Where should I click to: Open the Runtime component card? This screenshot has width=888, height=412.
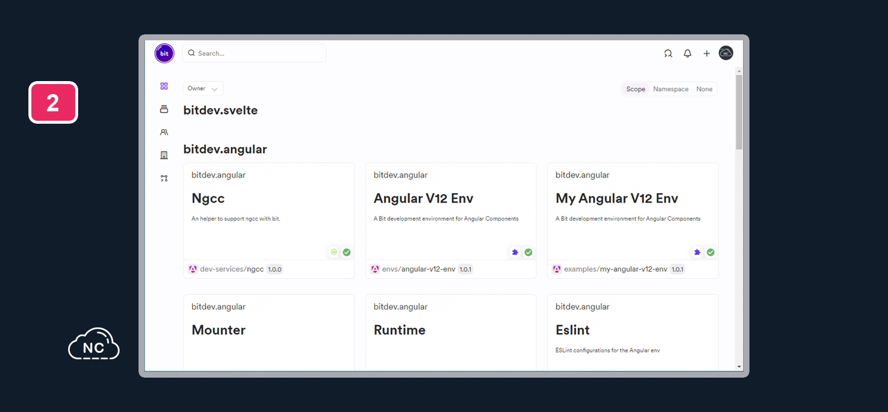click(451, 333)
